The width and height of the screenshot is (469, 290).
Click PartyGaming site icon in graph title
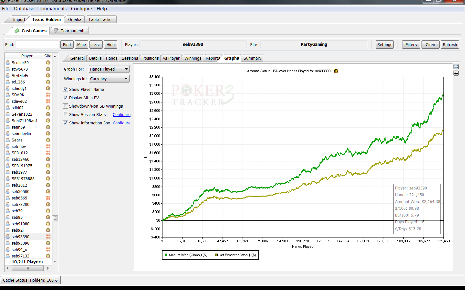[x=336, y=71]
